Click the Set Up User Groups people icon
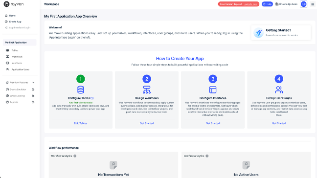Screen dimensions: 317x178 click(x=279, y=89)
